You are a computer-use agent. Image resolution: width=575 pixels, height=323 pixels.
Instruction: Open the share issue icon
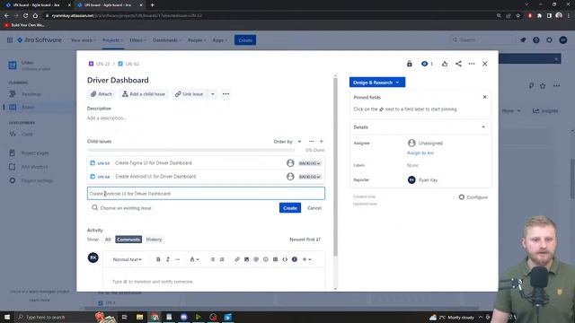click(x=458, y=64)
